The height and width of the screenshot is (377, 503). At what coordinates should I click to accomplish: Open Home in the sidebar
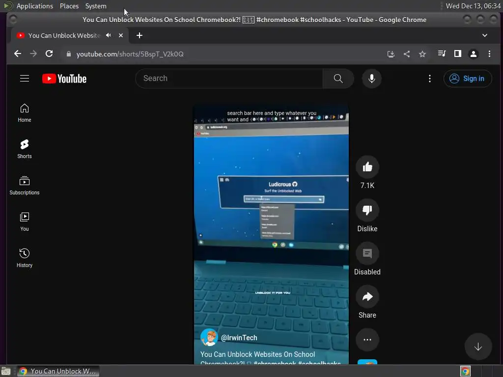(25, 113)
